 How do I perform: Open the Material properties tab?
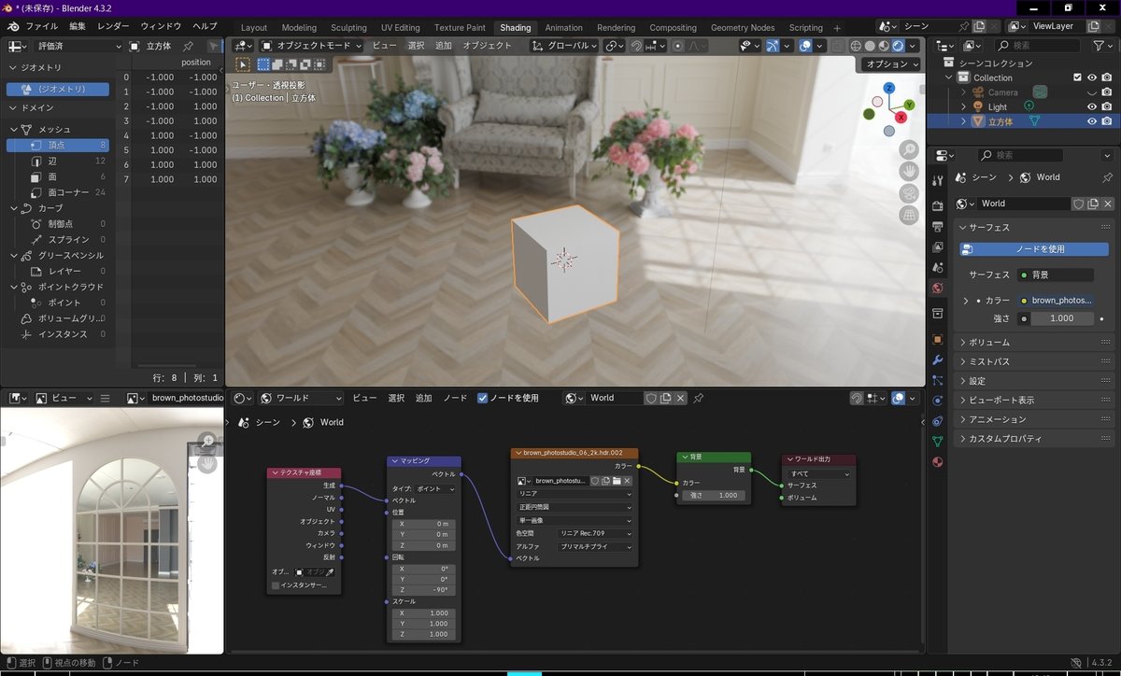click(938, 461)
